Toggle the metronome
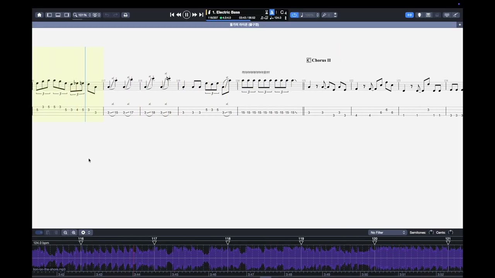Image resolution: width=495 pixels, height=278 pixels. pyautogui.click(x=272, y=12)
